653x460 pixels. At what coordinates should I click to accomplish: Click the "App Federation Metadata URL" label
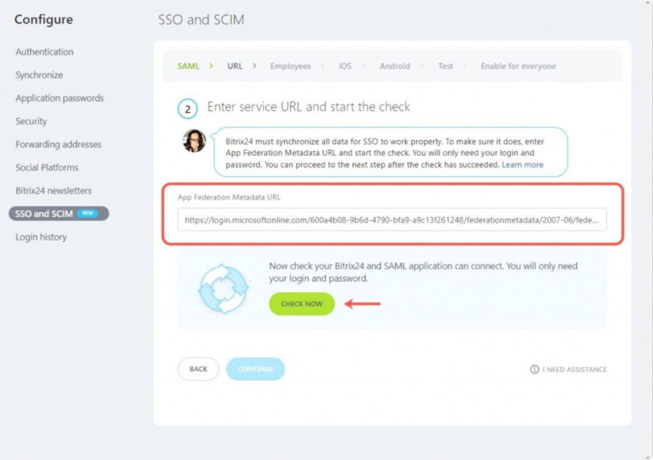(x=229, y=197)
